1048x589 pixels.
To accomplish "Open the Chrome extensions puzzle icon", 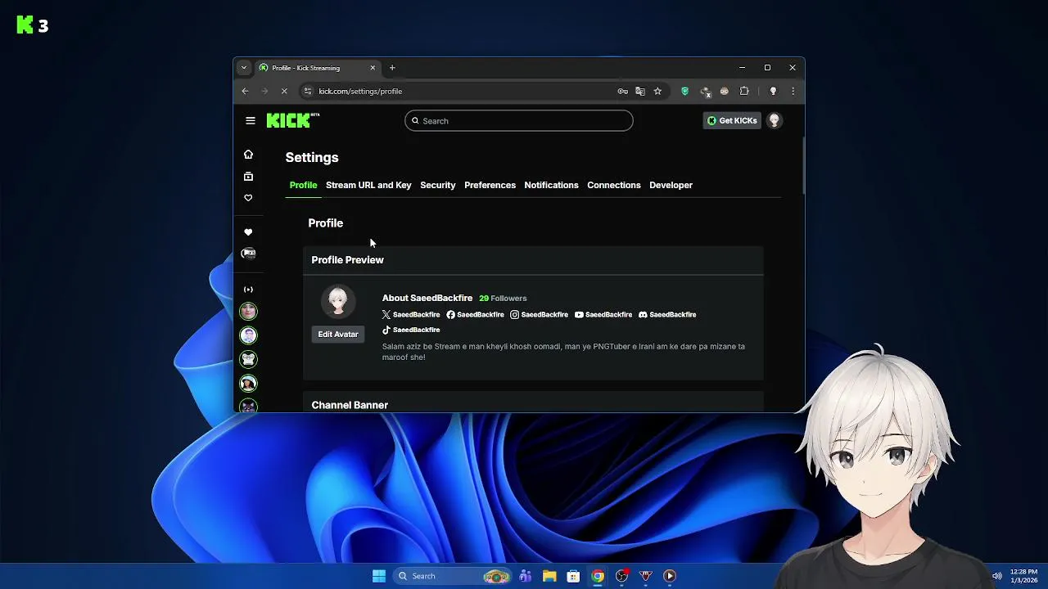I will 744,91.
